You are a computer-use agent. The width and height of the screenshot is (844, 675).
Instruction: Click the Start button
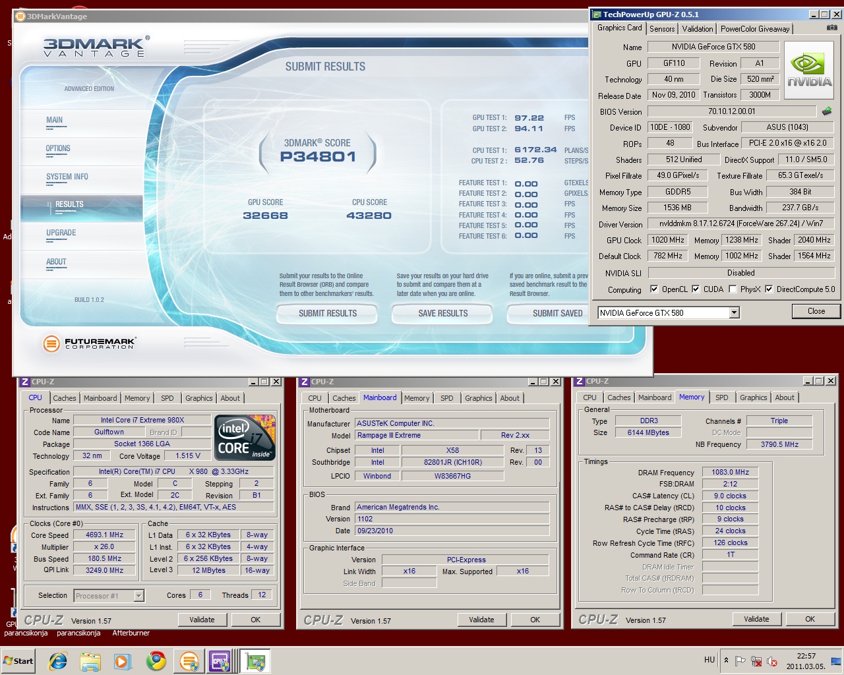(x=18, y=660)
